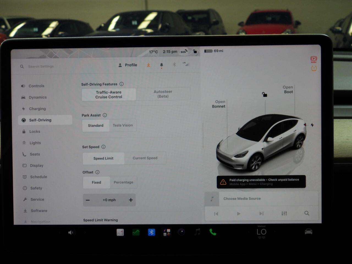The height and width of the screenshot is (264, 352).
Task: Show info for Park Assist
Action: (x=105, y=115)
